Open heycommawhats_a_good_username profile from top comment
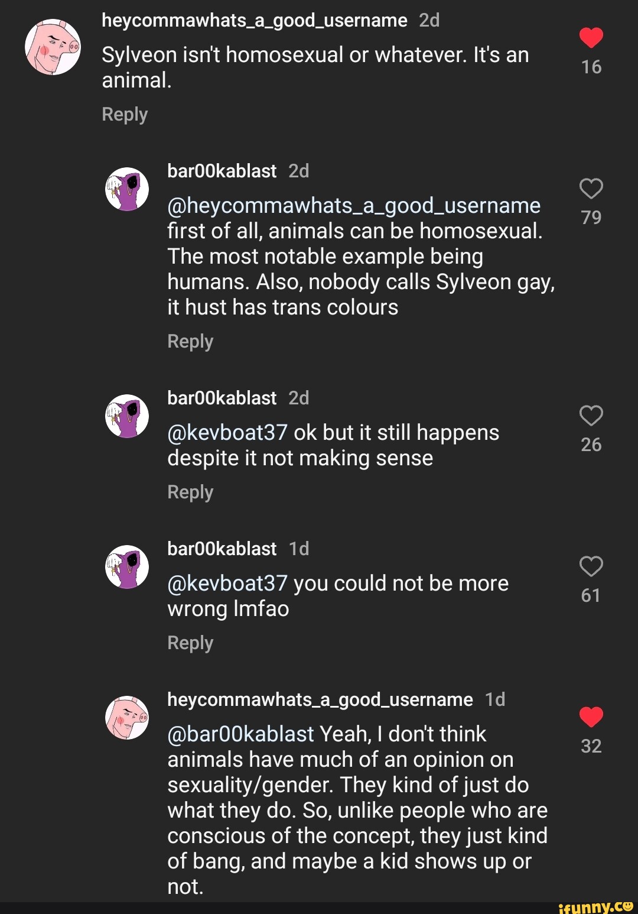Image resolution: width=638 pixels, height=914 pixels. tap(254, 21)
